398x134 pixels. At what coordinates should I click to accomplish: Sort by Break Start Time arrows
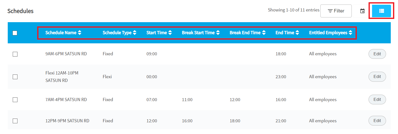[x=218, y=33]
